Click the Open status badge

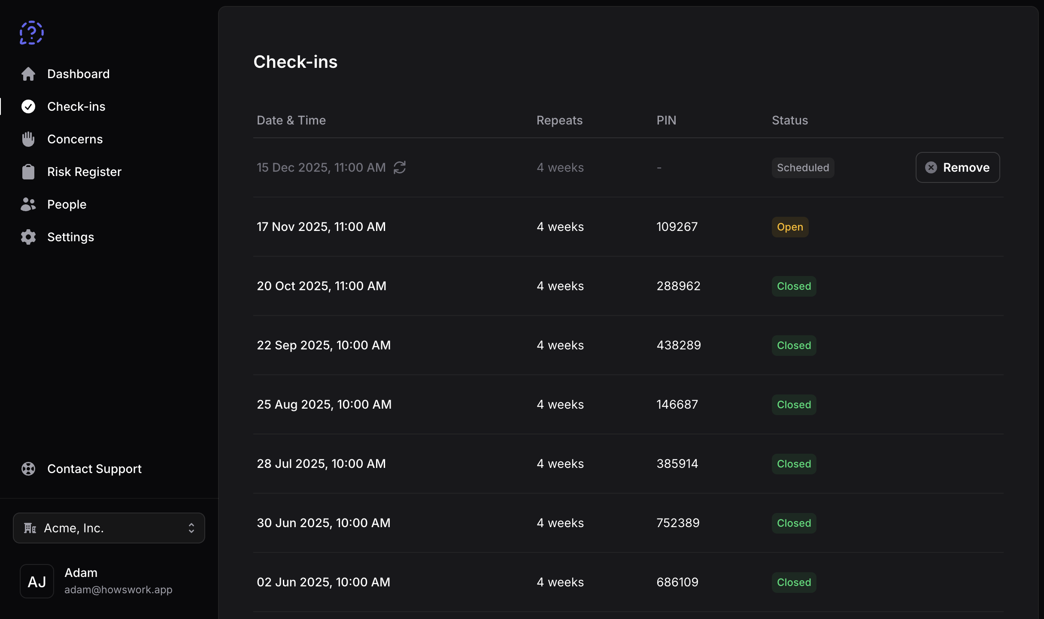point(789,227)
